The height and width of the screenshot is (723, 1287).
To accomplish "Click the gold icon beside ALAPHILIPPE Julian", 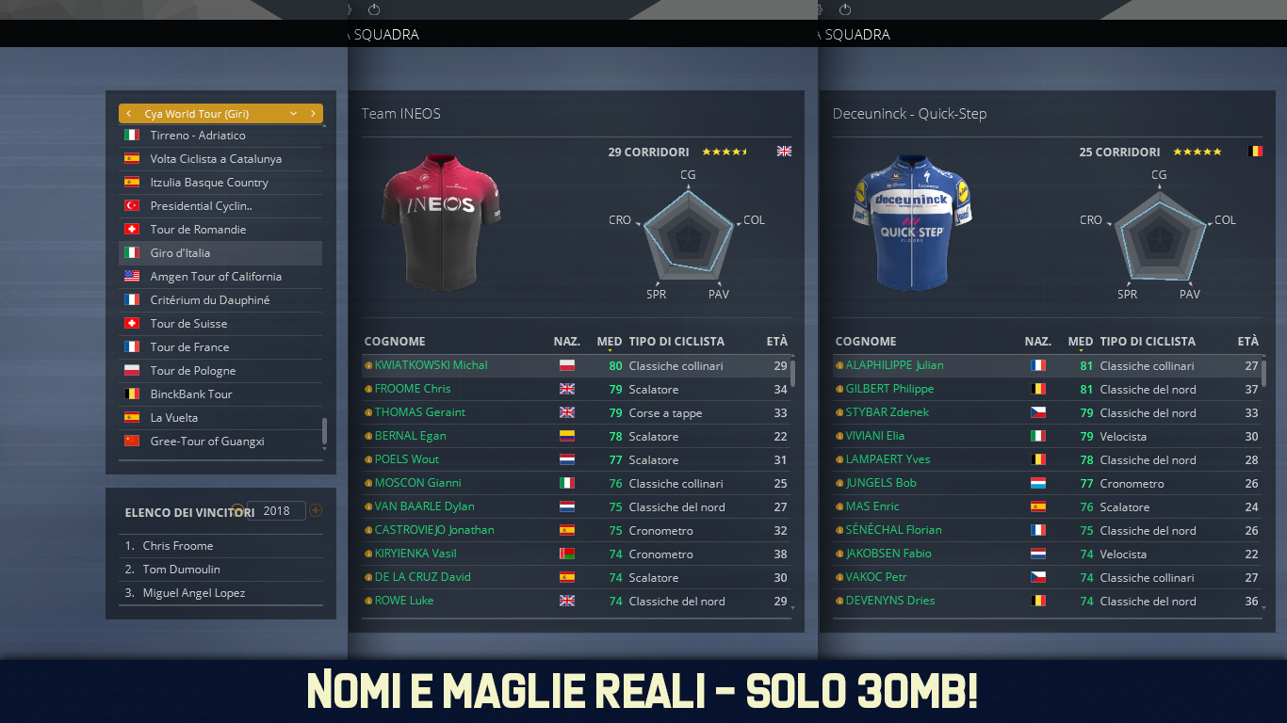I will click(839, 365).
